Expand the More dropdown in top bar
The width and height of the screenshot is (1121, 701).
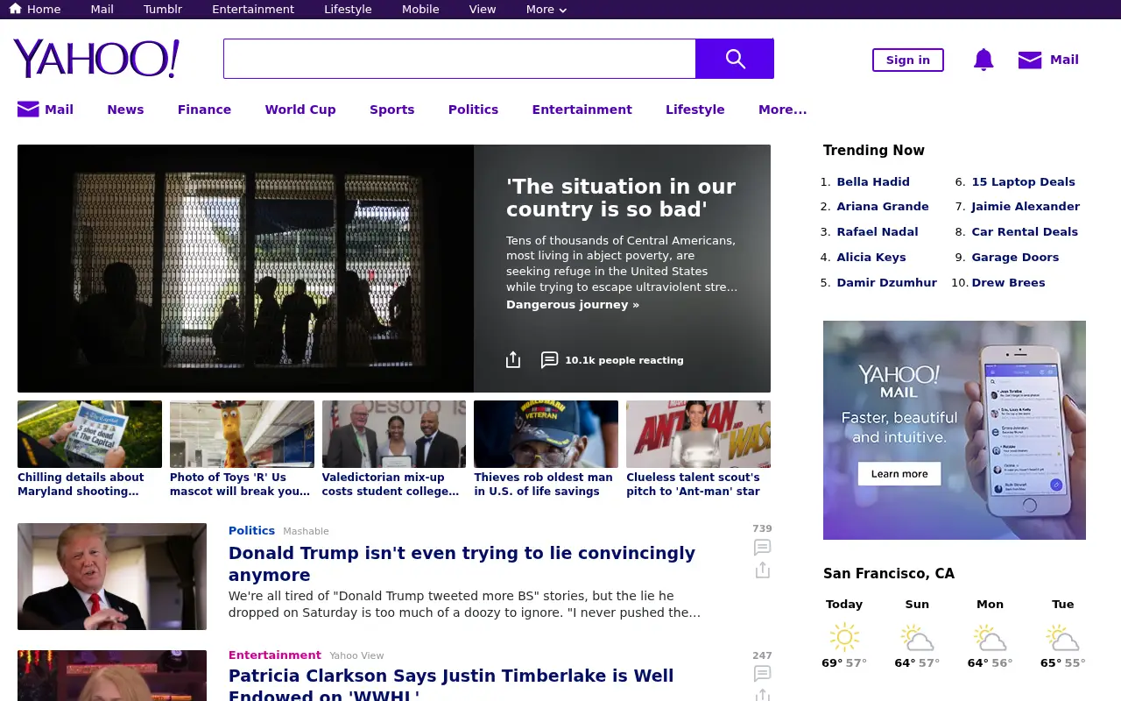(546, 10)
